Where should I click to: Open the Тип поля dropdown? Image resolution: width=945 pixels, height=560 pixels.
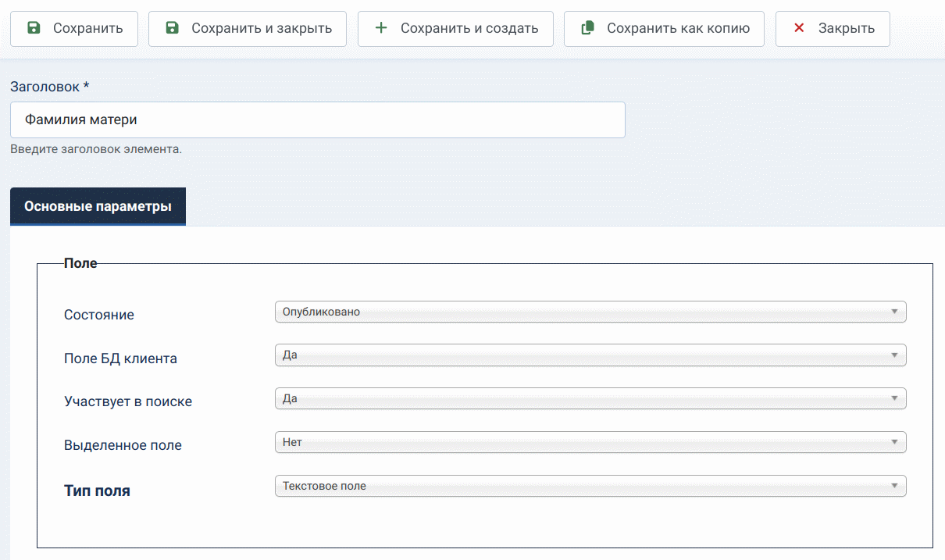click(x=590, y=487)
